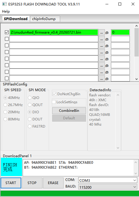Click the ERASE flash button
The image size is (139, 197).
pyautogui.click(x=53, y=183)
